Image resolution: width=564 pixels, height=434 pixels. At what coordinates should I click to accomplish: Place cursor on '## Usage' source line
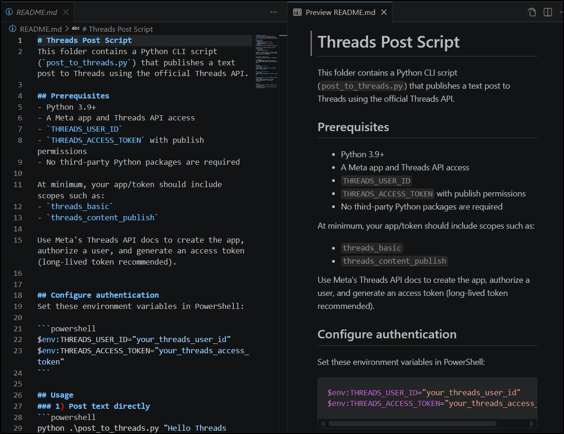[55, 395]
